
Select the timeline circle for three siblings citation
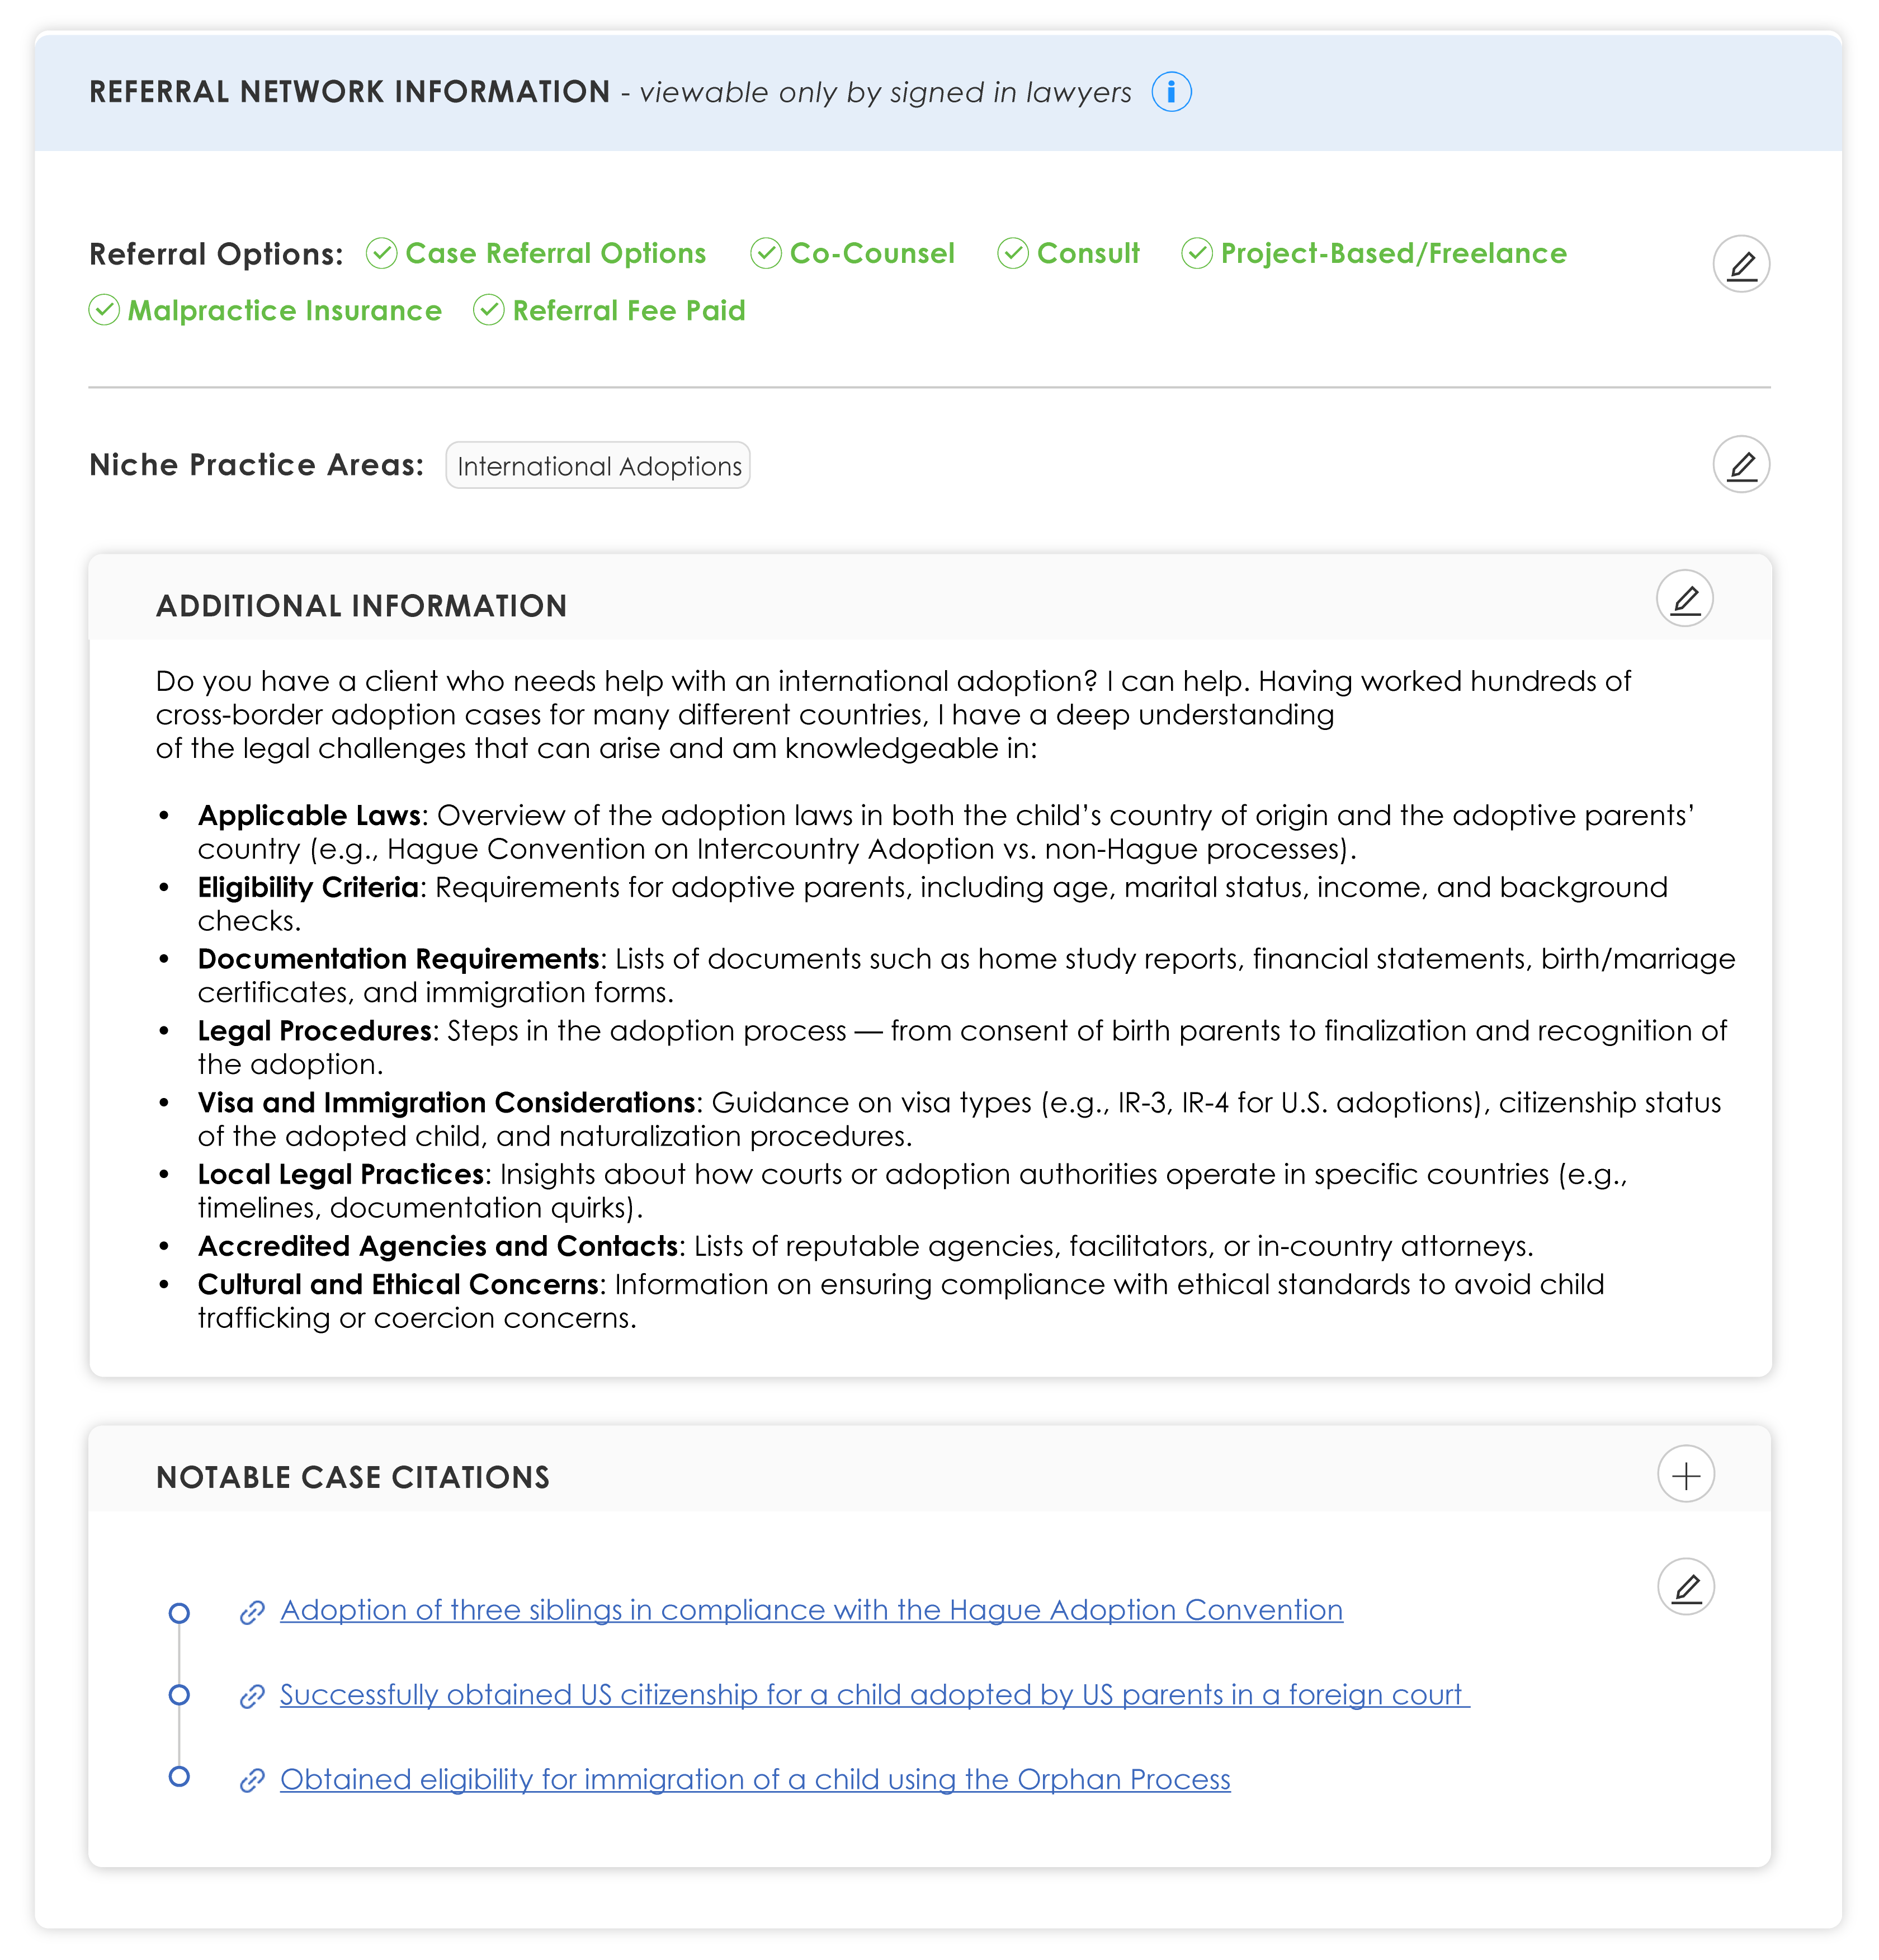pyautogui.click(x=179, y=1612)
